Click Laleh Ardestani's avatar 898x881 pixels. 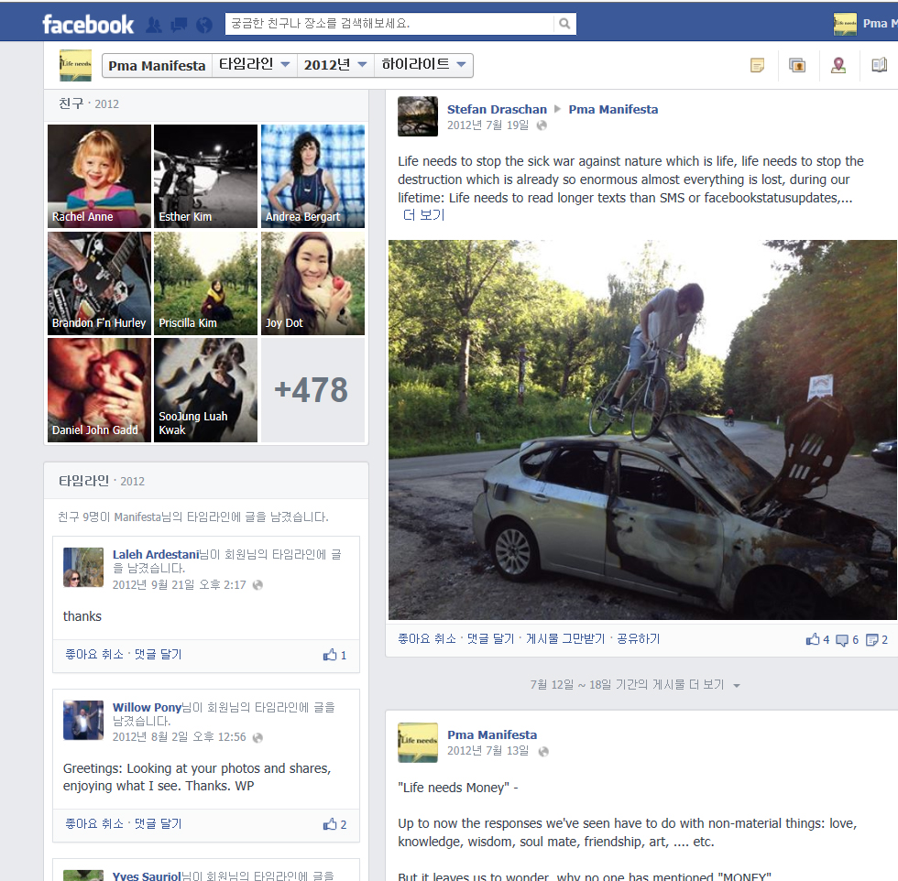coord(83,567)
